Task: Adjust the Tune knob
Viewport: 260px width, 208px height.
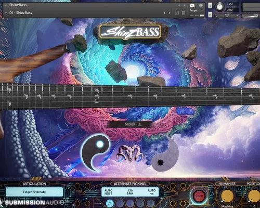Action: pyautogui.click(x=219, y=7)
